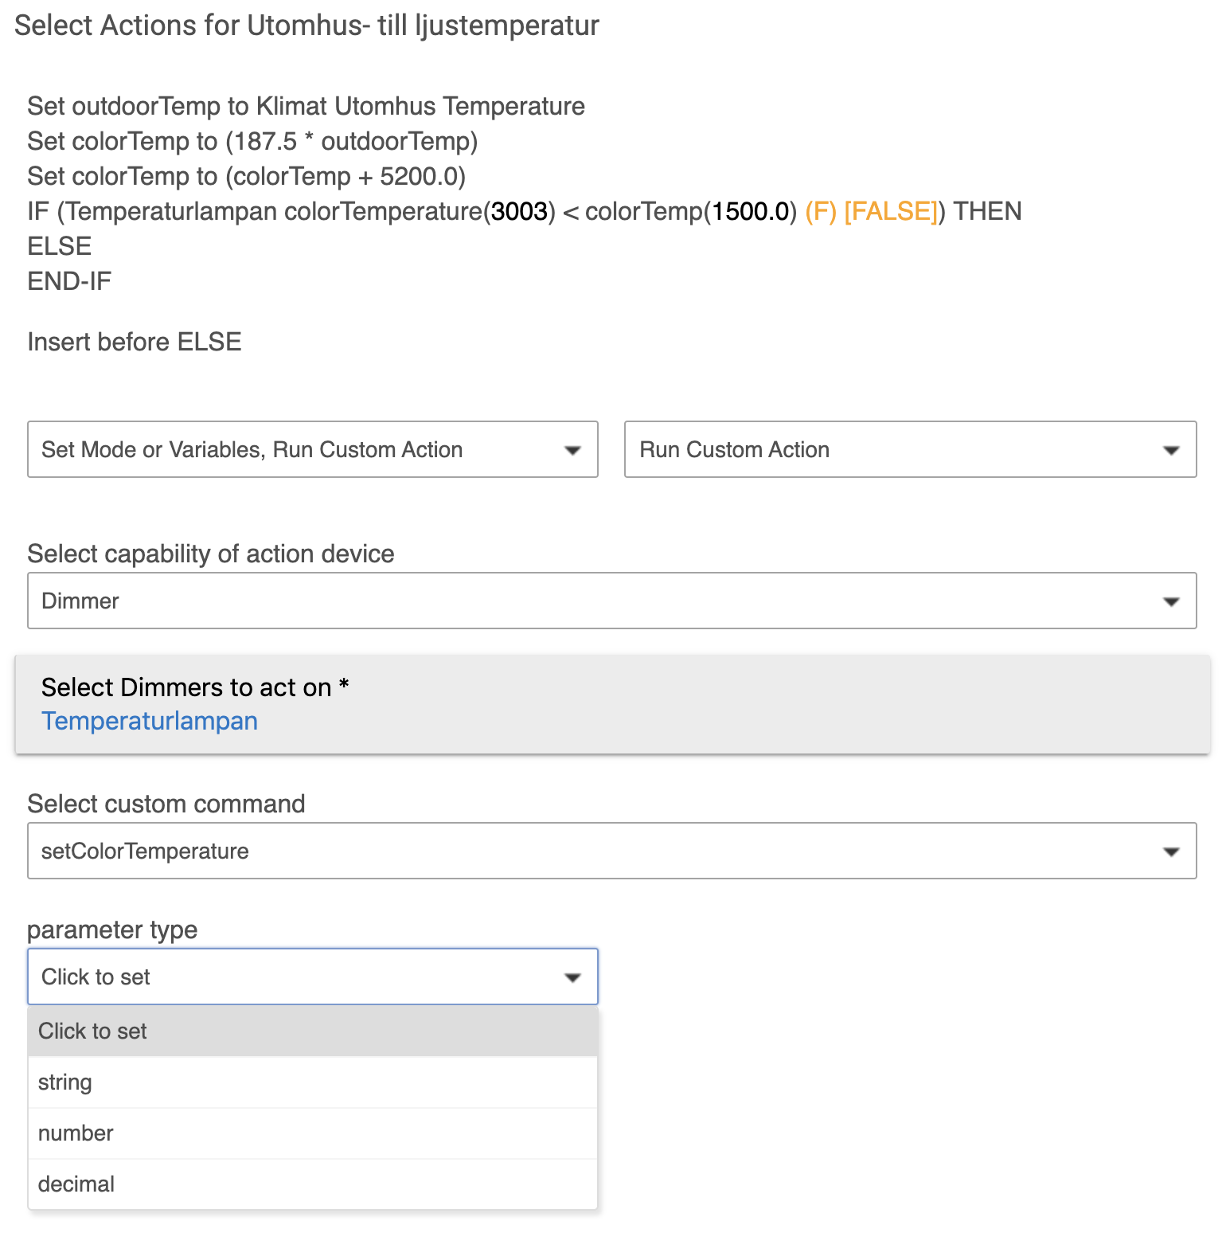The image size is (1226, 1233).
Task: Select string as parameter type
Action: coord(313,1082)
